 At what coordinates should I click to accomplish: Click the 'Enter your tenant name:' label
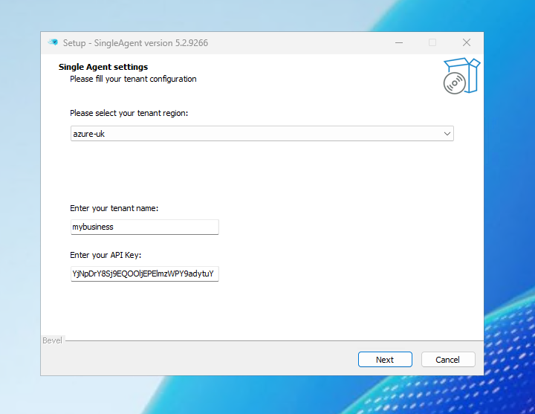114,209
